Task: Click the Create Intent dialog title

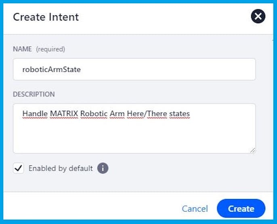Action: pos(46,17)
